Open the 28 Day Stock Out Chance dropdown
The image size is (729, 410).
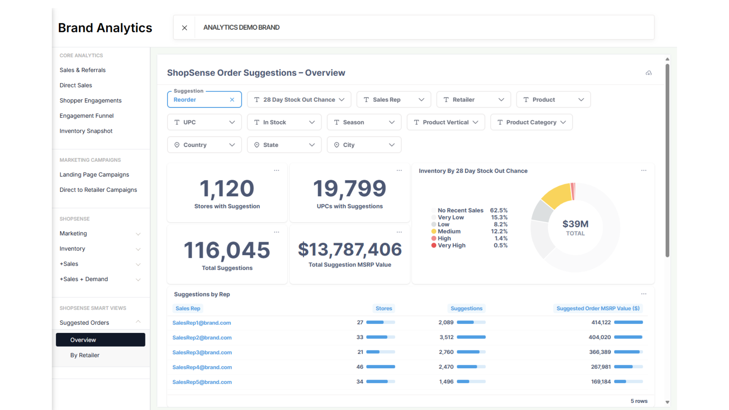[299, 100]
